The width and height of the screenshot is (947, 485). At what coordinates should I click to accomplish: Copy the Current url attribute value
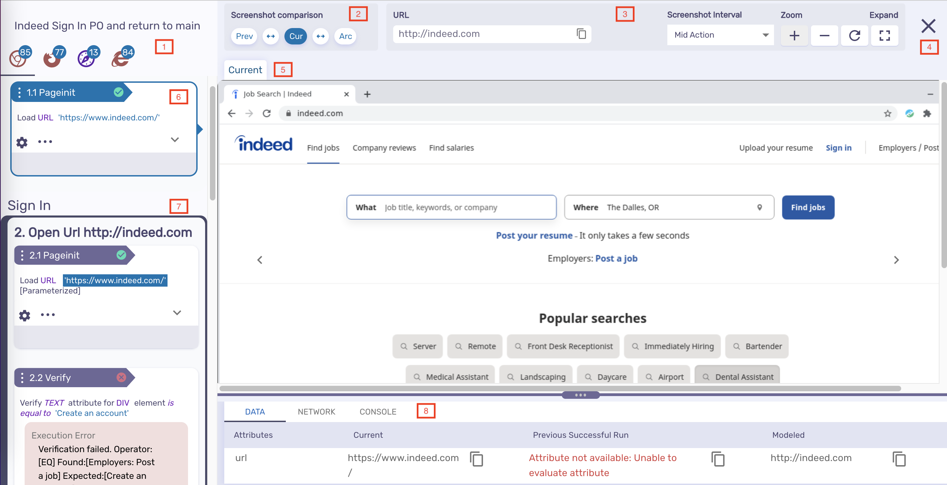(x=477, y=459)
